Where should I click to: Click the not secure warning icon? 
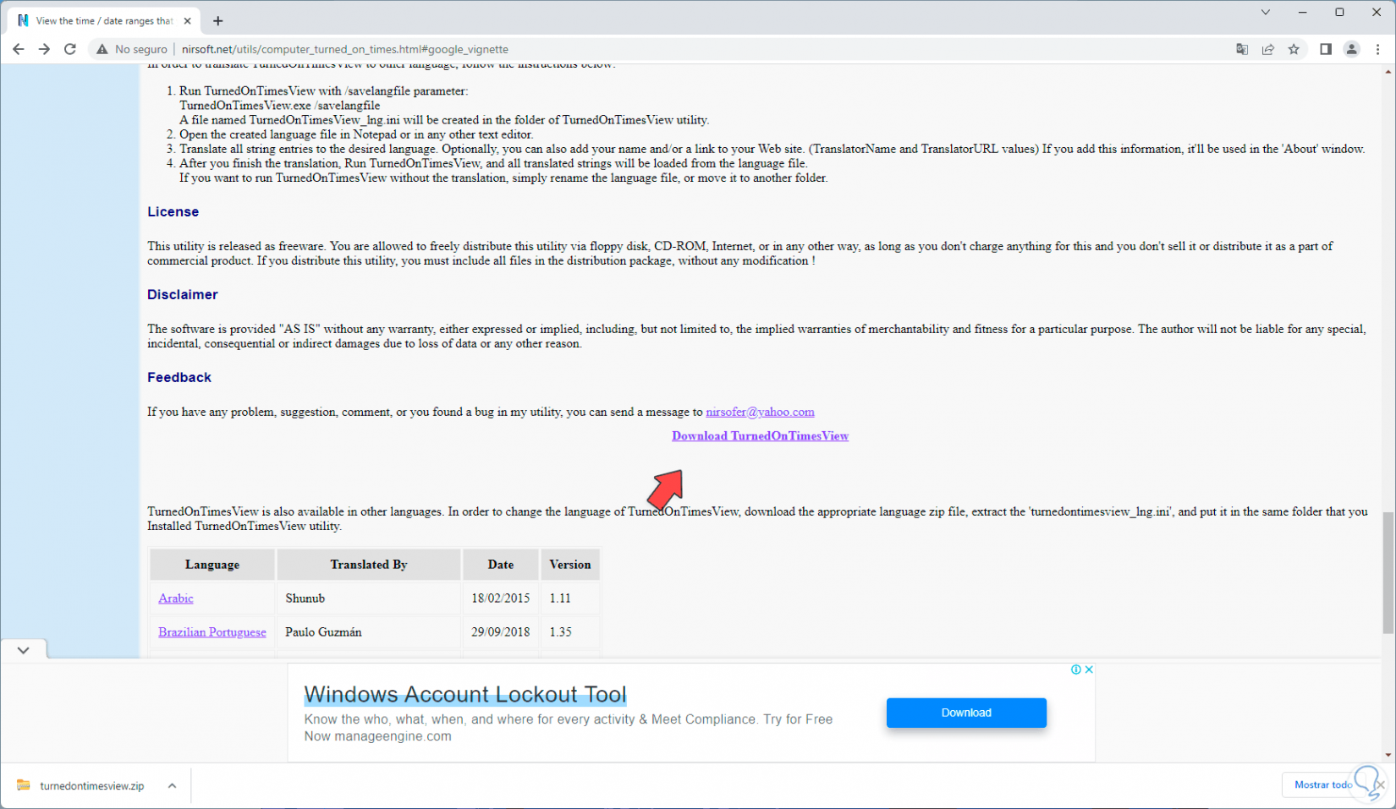pos(102,49)
